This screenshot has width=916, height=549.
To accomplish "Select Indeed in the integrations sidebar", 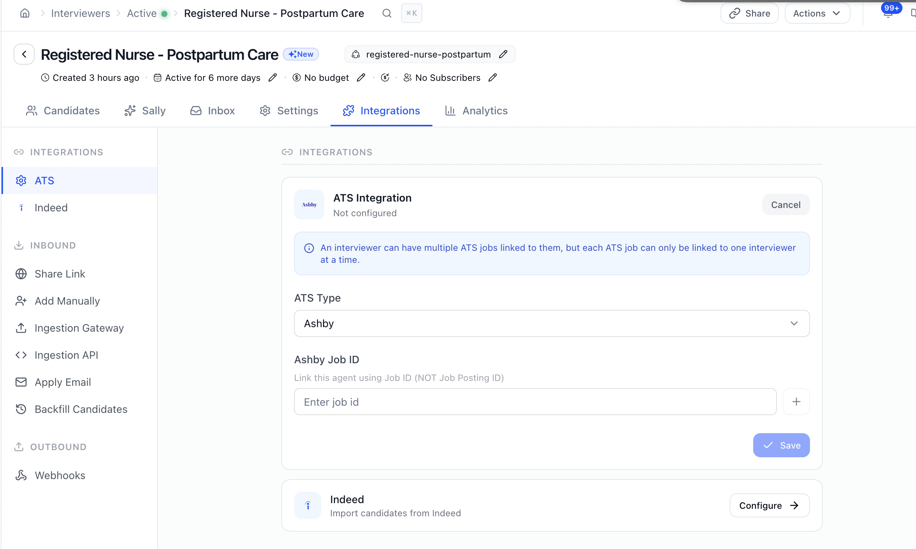I will pos(79,208).
